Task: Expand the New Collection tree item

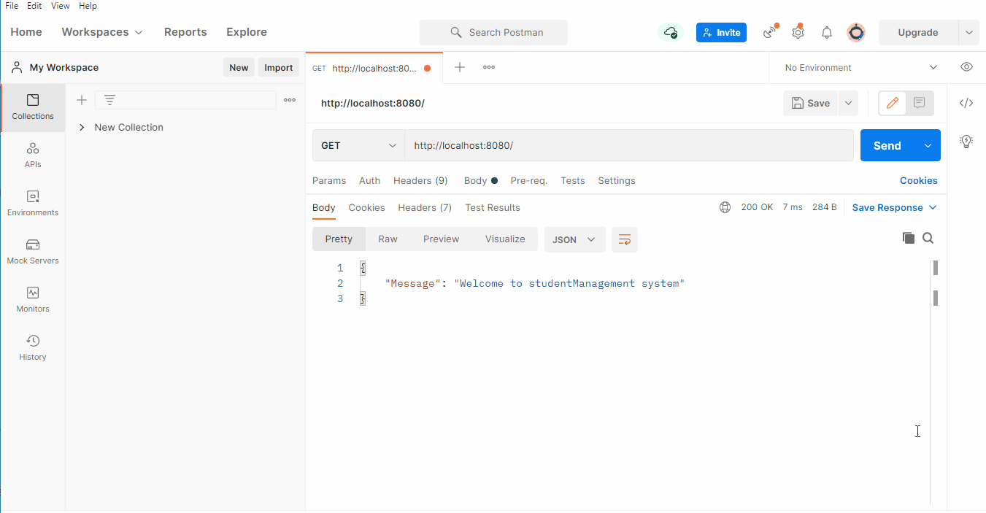Action: coord(82,127)
